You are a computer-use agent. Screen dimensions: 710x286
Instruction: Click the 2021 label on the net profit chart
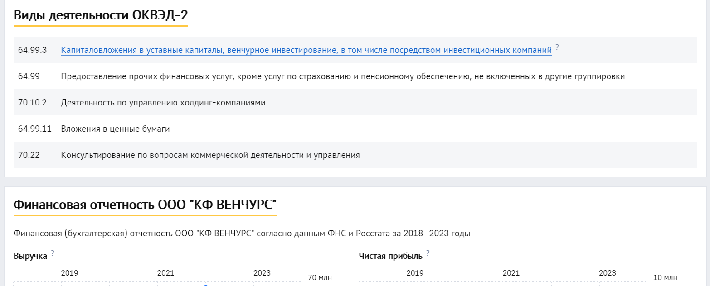point(511,273)
